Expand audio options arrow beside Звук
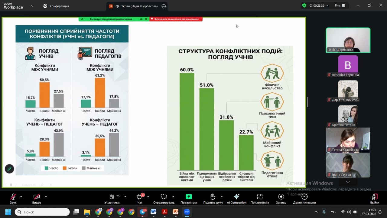 [21, 197]
